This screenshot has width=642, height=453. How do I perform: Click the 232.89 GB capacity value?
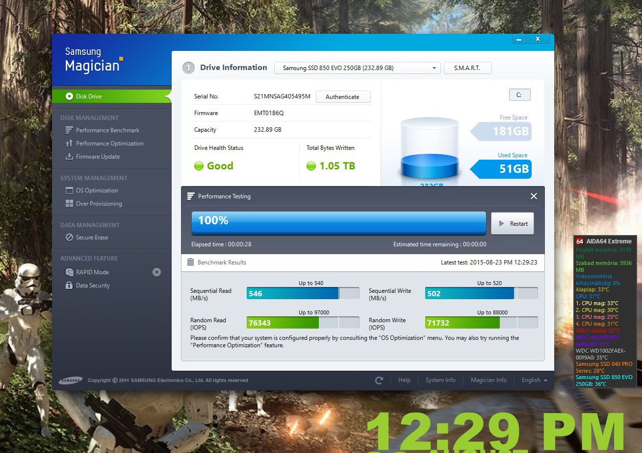pos(268,130)
